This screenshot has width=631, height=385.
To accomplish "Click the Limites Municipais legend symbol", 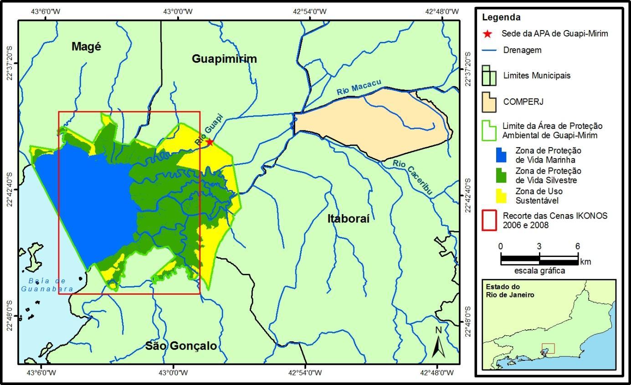I will 489,75.
